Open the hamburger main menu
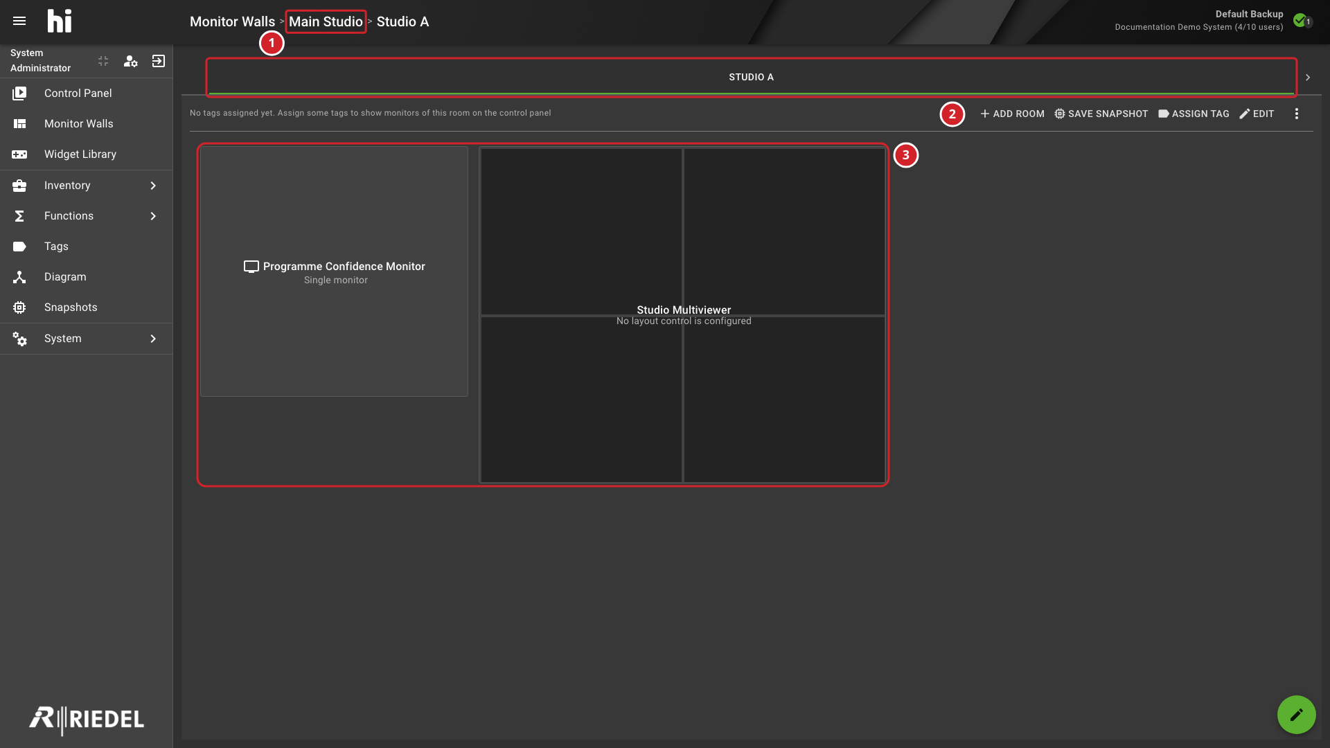This screenshot has width=1330, height=748. point(19,21)
